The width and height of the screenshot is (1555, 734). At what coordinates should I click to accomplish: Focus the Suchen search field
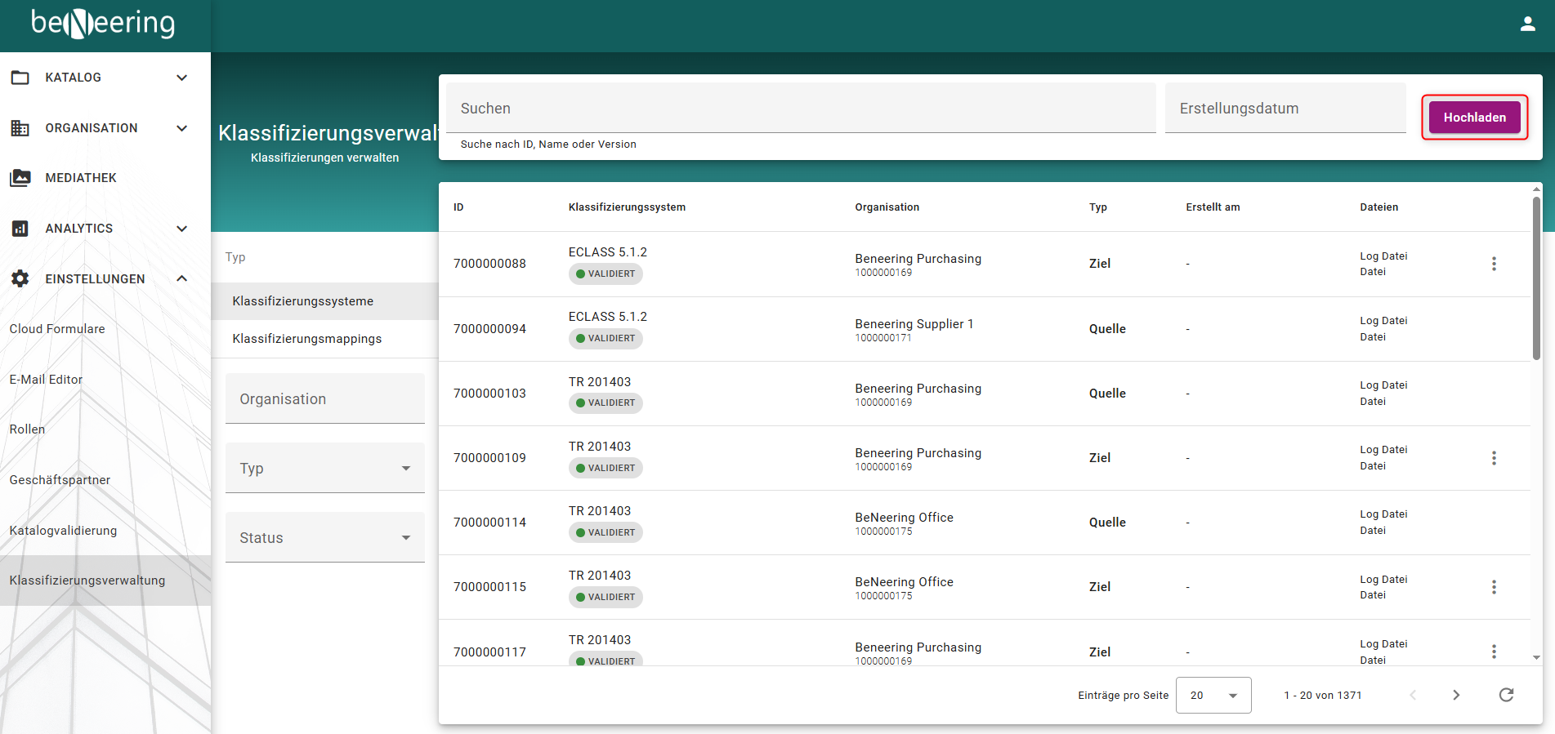click(800, 109)
